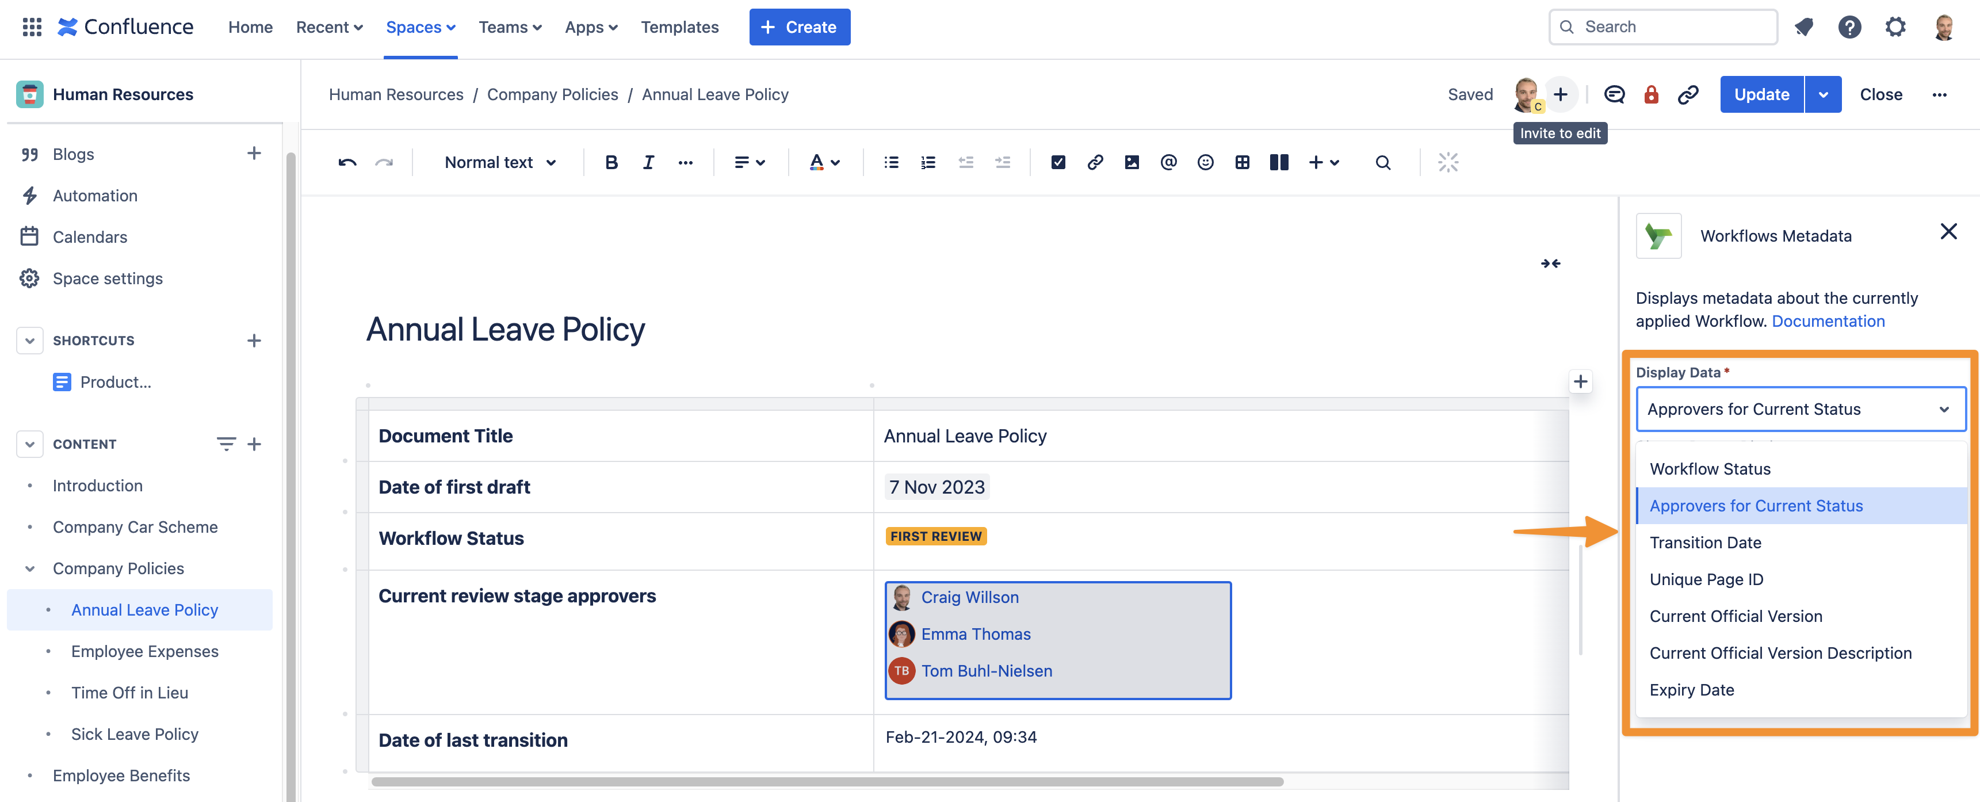Open Space settings from the sidebar
This screenshot has height=802, width=1980.
108,277
